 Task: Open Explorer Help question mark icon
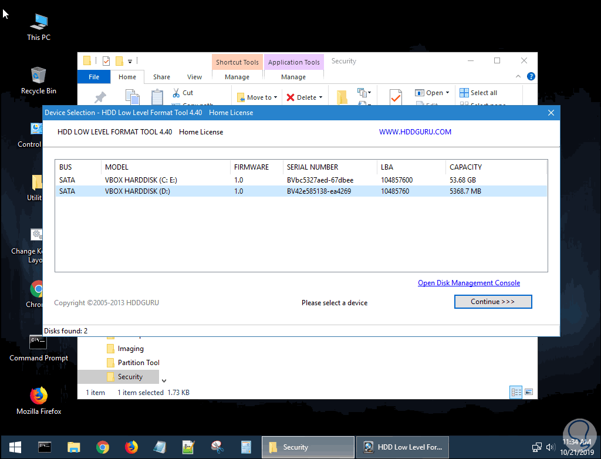[x=531, y=76]
